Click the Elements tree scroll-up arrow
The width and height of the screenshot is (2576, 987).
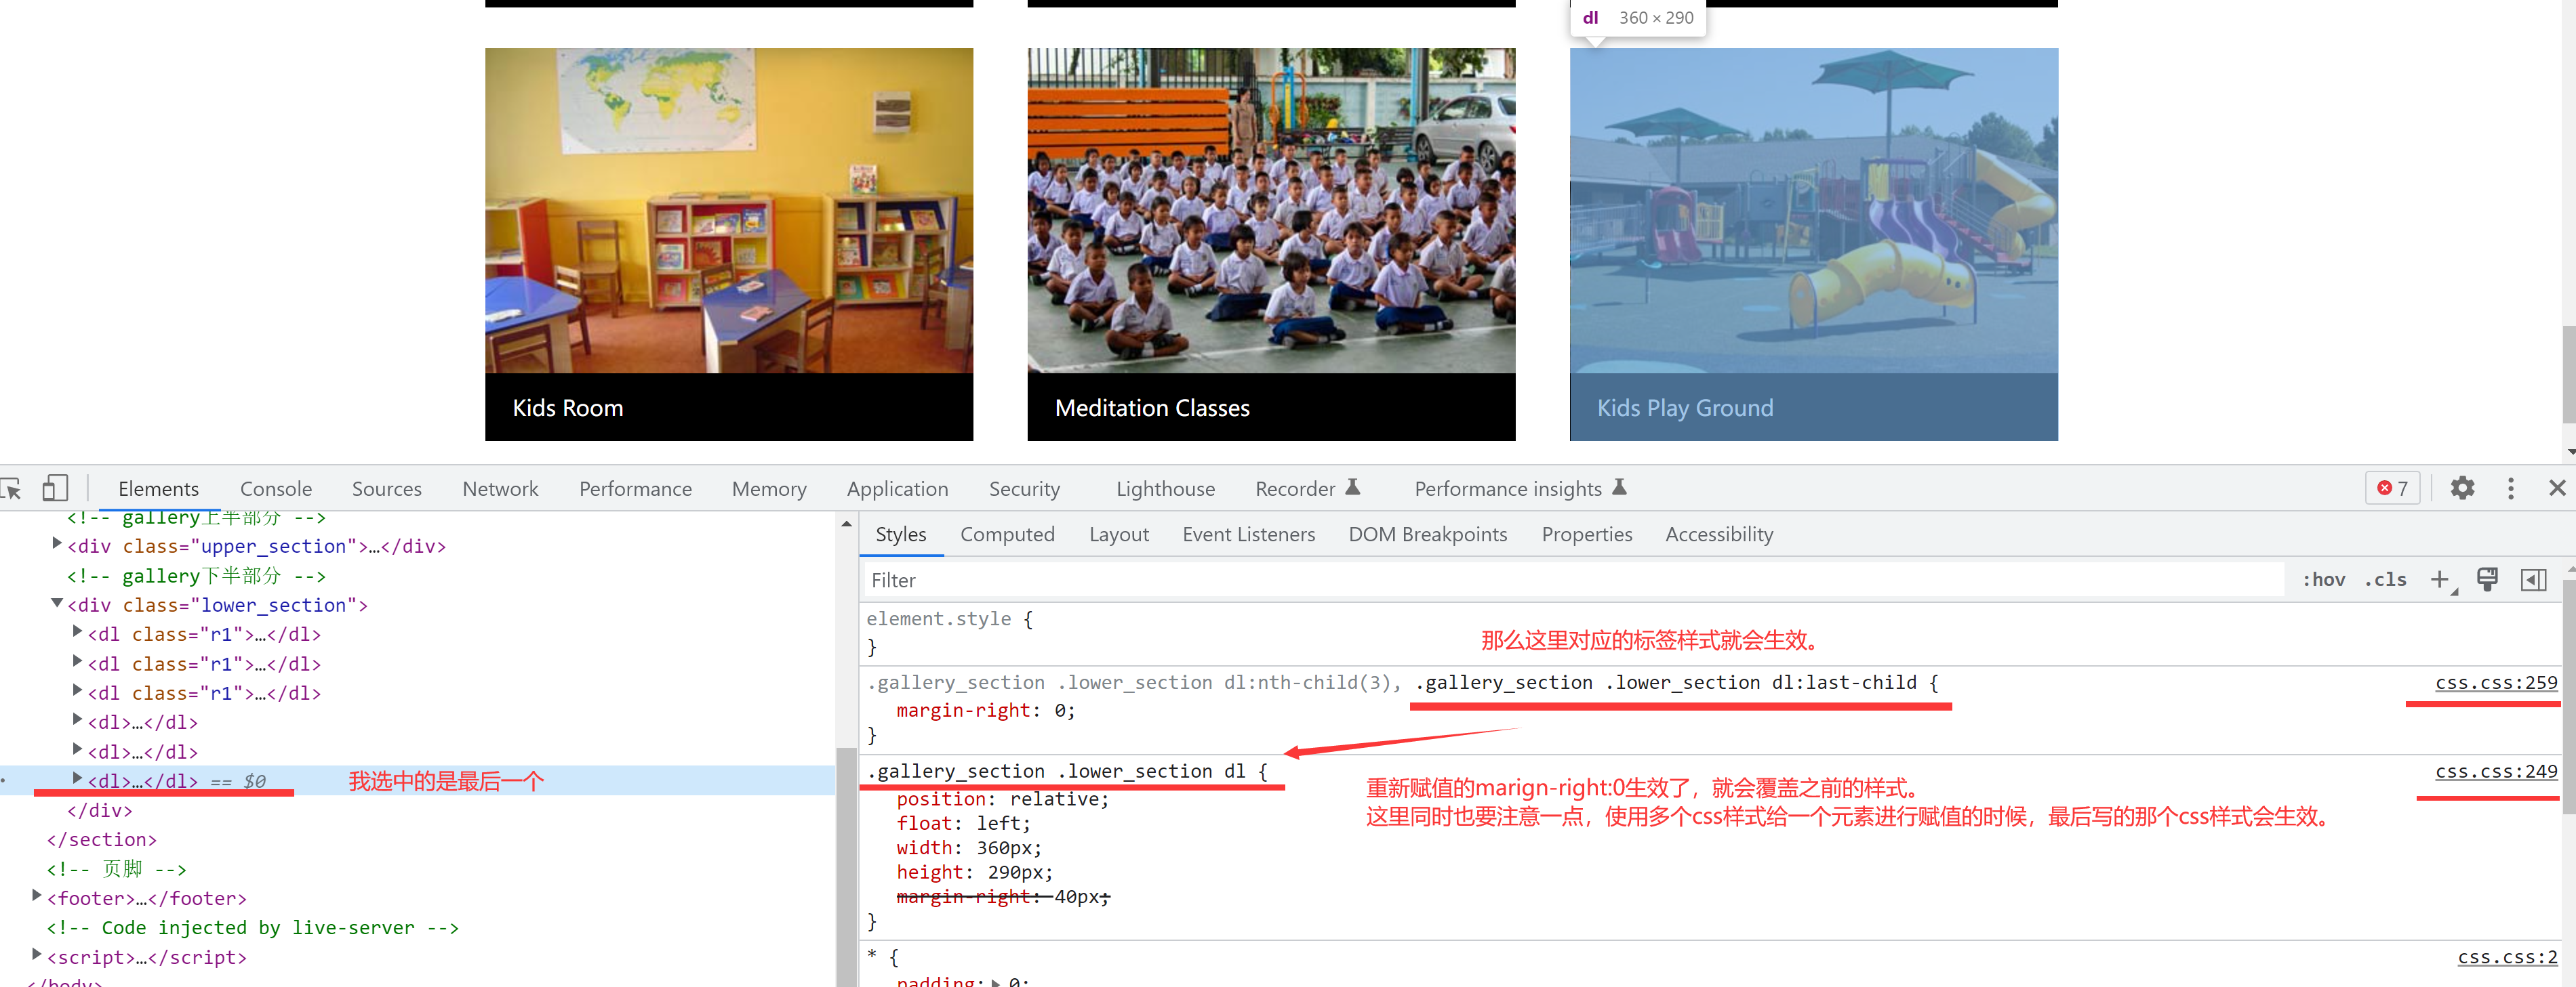(x=846, y=524)
